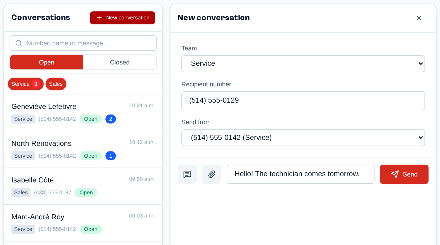Click the 09:50 a.m. timestamp
This screenshot has height=245, width=440.
pos(142,179)
